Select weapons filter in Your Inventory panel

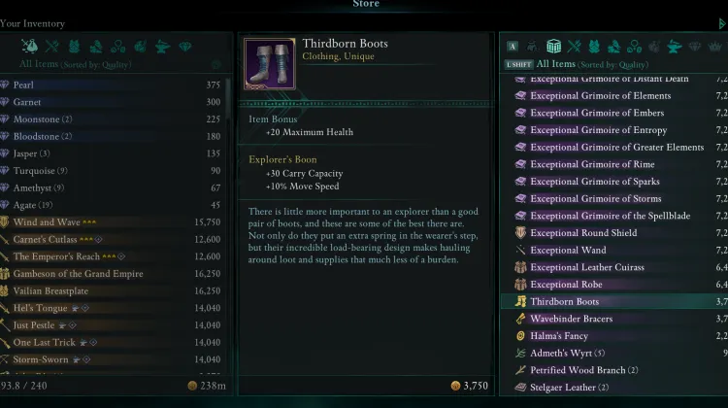pos(51,46)
